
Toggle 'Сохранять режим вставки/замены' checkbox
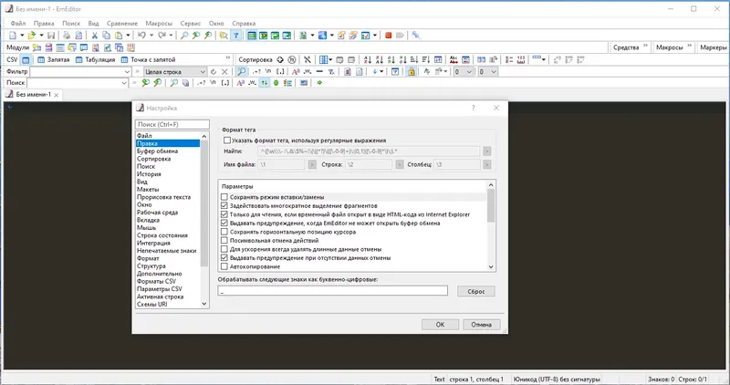click(224, 197)
